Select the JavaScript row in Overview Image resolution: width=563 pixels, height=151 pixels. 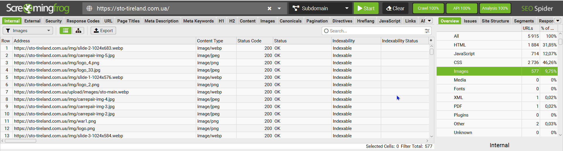[x=464, y=54]
